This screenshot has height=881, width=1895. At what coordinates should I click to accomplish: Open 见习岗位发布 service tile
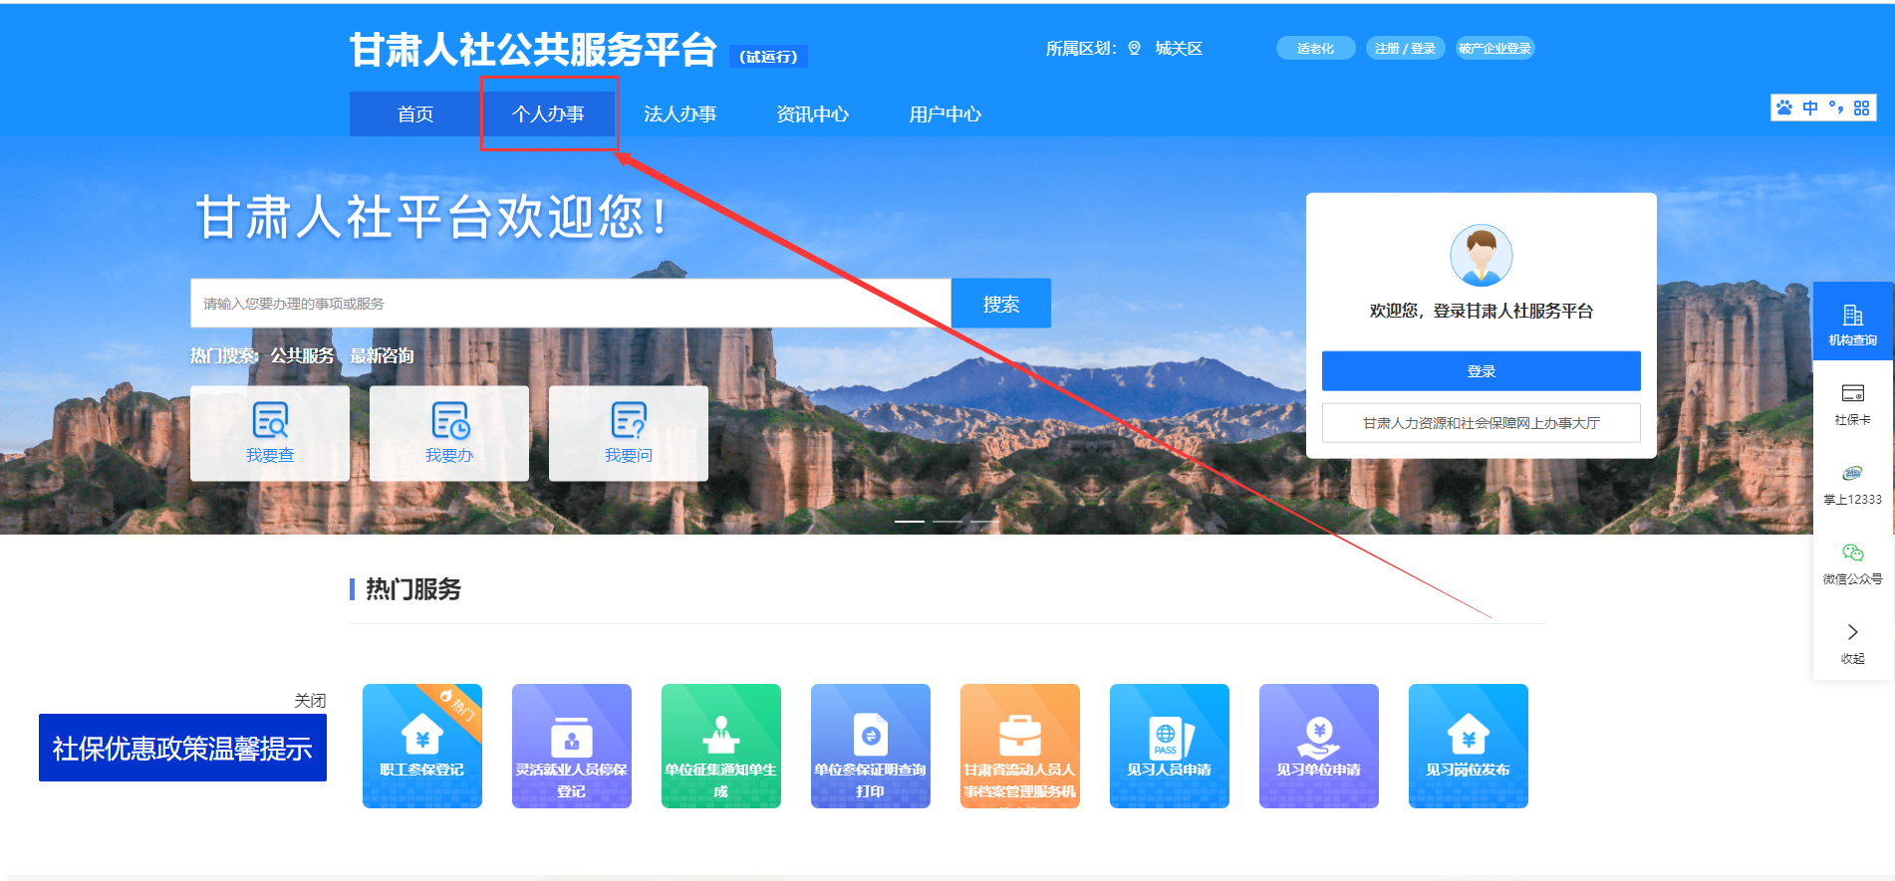(1468, 745)
